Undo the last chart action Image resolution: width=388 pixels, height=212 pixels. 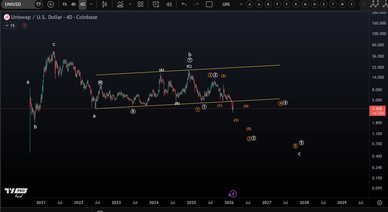tap(184, 4)
